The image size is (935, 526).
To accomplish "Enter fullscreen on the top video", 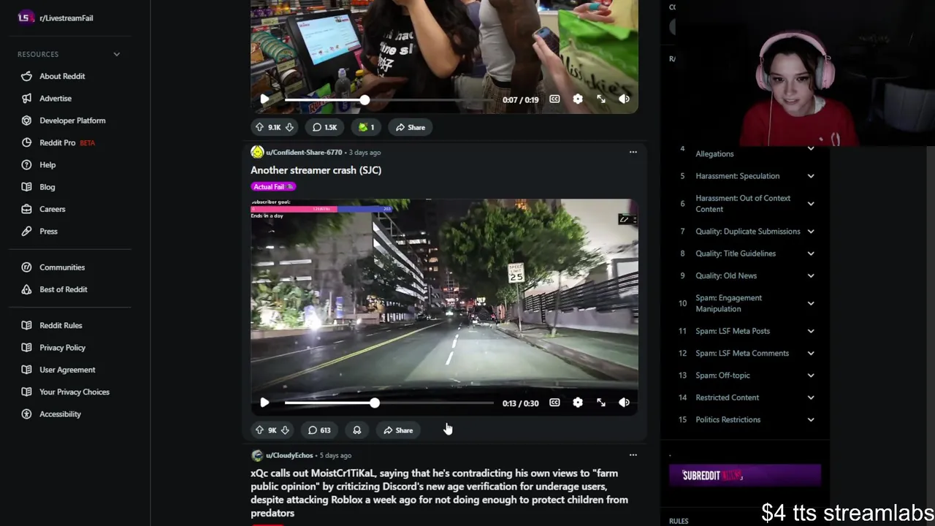I will point(601,99).
